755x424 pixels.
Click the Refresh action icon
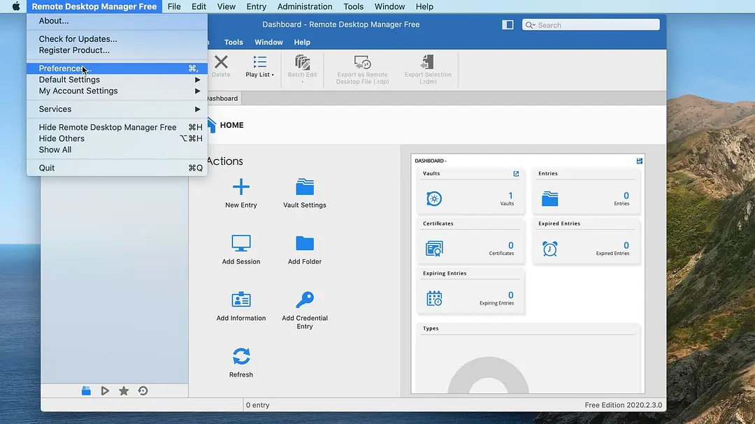240,356
